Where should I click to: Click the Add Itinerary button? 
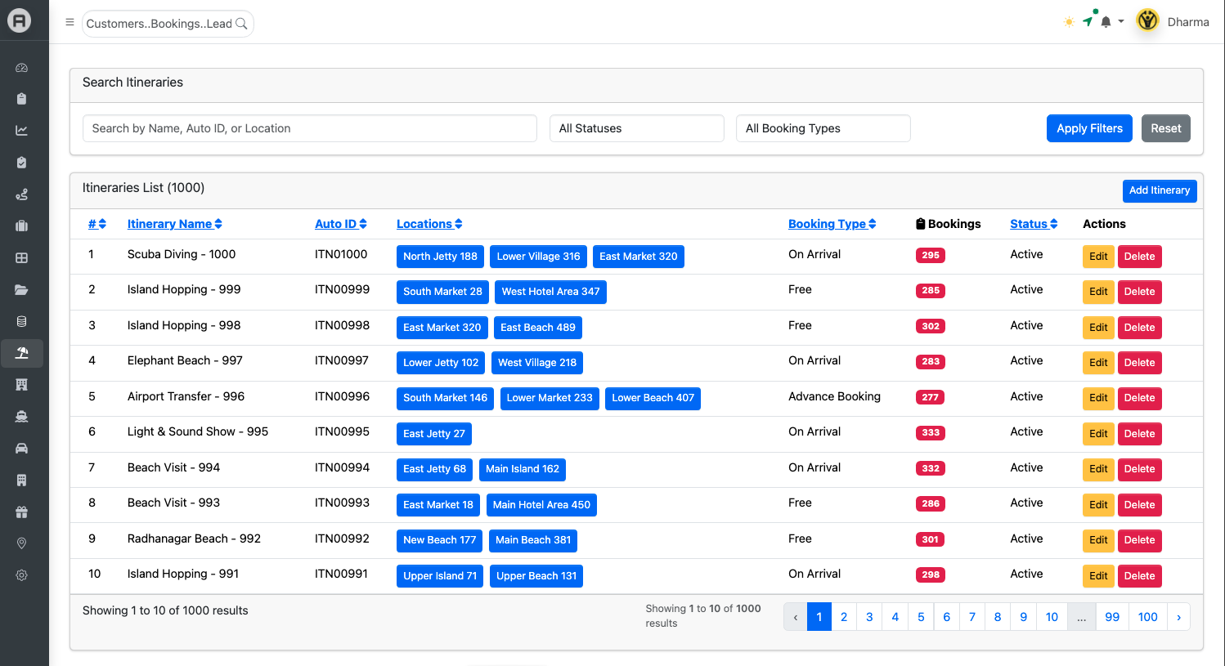point(1160,190)
